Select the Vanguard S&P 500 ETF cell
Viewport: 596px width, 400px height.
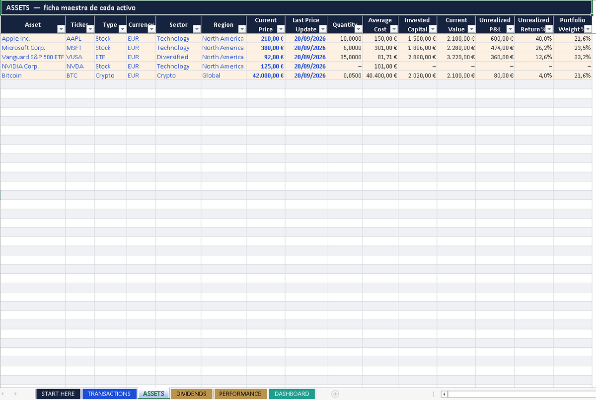33,57
